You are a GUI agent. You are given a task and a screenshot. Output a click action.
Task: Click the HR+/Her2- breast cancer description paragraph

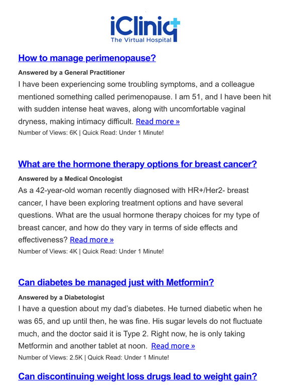pos(138,215)
